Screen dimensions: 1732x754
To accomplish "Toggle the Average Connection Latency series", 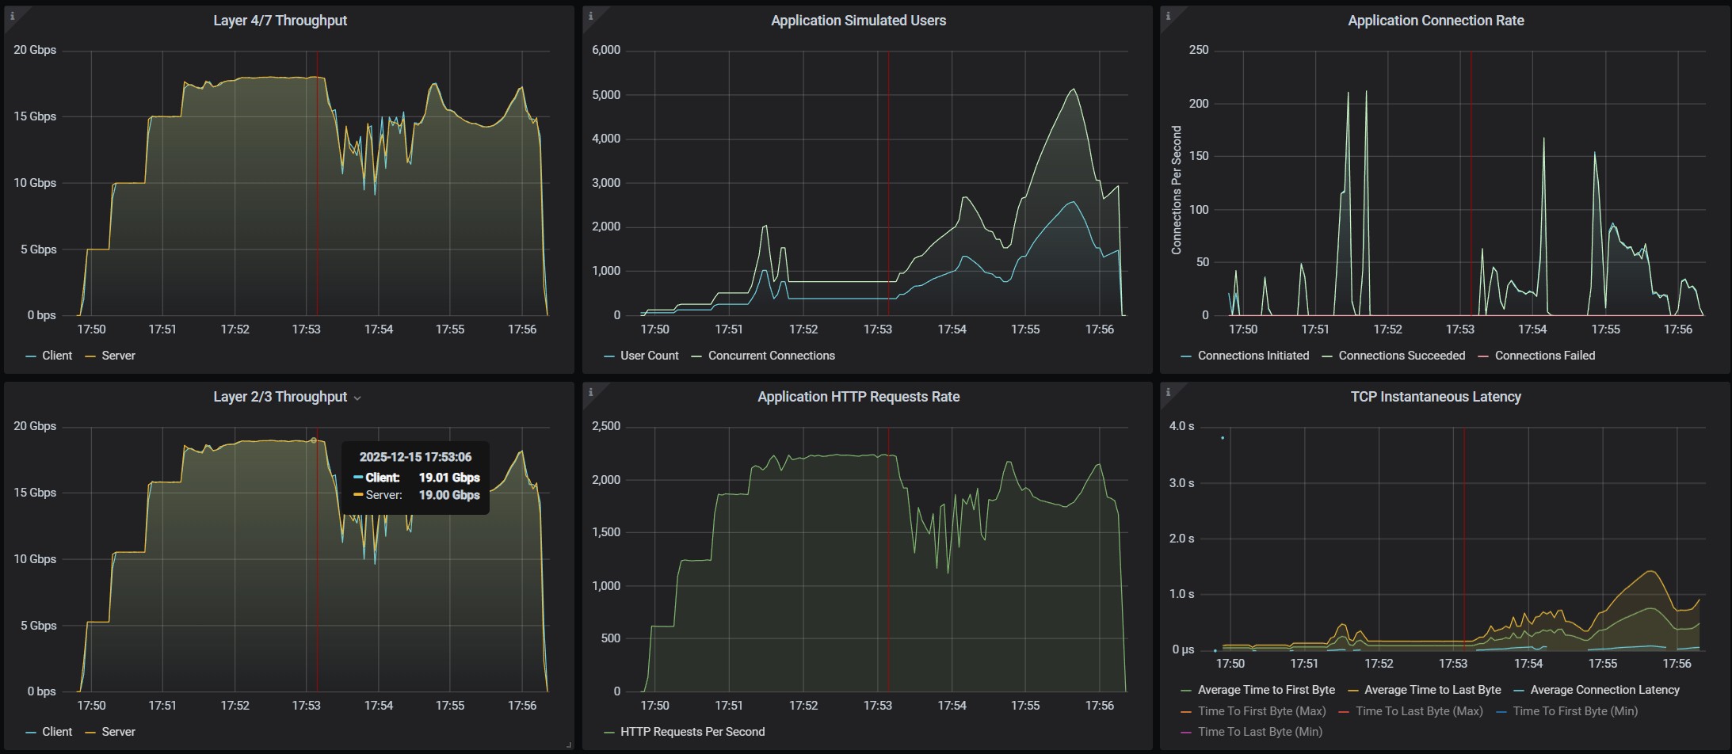I will pos(1605,690).
